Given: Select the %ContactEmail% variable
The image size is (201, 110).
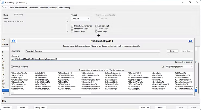Looking at the screenshot, I should 112,84.
